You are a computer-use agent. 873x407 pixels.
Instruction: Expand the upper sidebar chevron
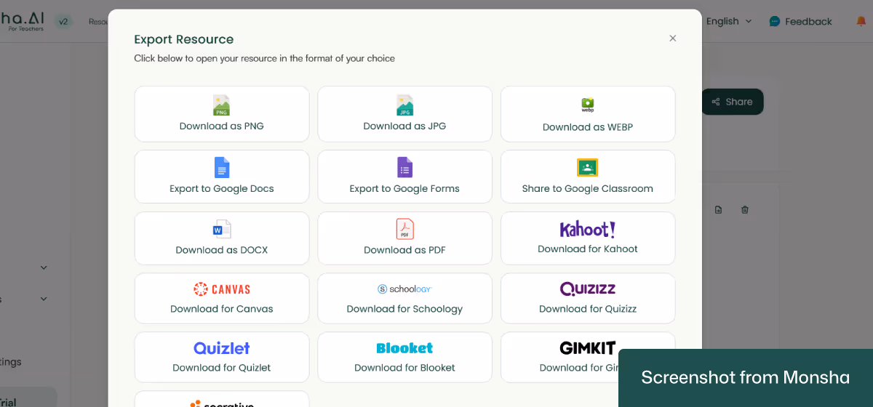tap(44, 267)
